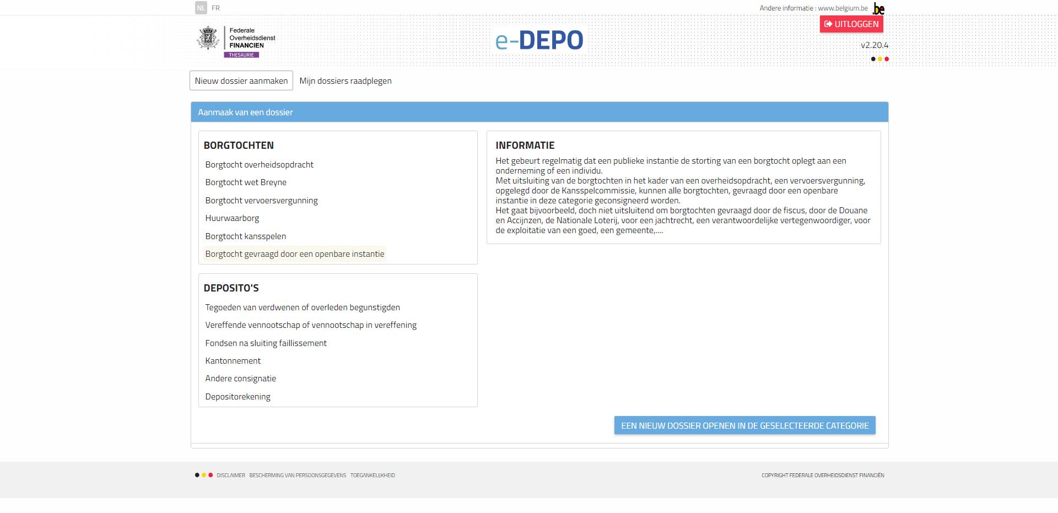Click UITLOGGEN to log out
Viewport: 1058px width, 513px height.
coord(851,24)
